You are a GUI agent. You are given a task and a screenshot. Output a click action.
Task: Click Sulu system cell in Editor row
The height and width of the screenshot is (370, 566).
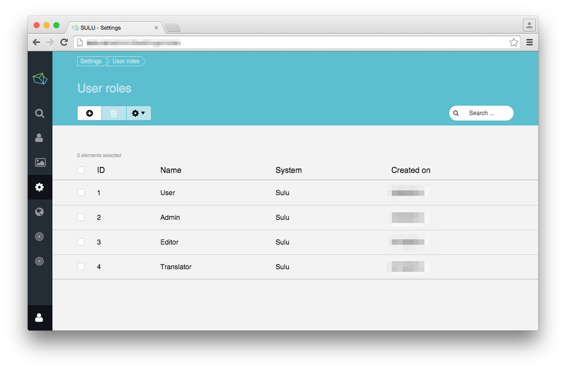(283, 242)
